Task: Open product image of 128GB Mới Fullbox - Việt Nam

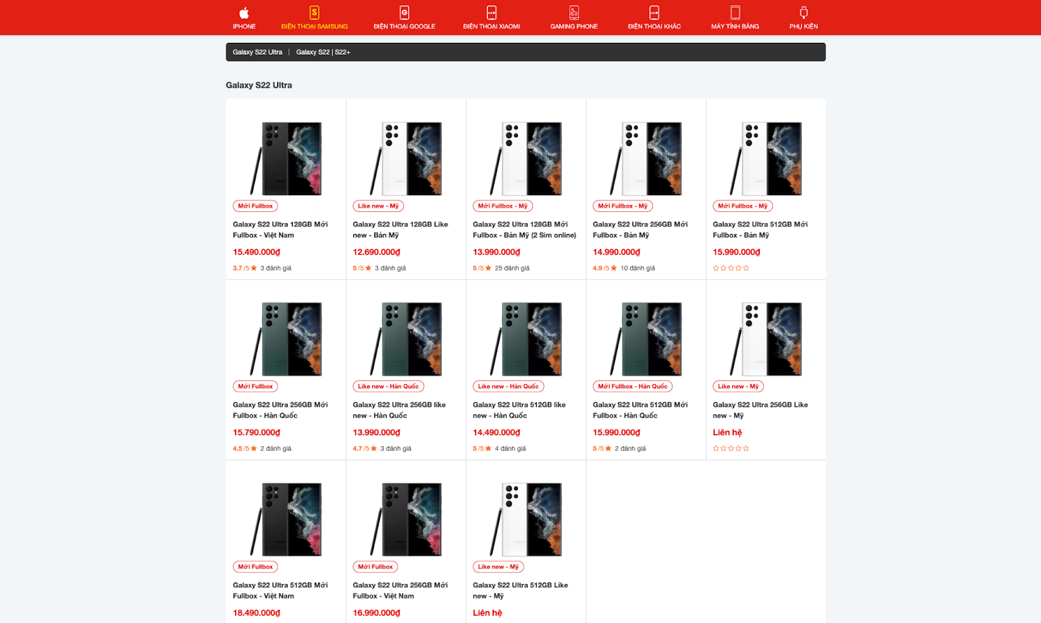Action: pyautogui.click(x=286, y=159)
